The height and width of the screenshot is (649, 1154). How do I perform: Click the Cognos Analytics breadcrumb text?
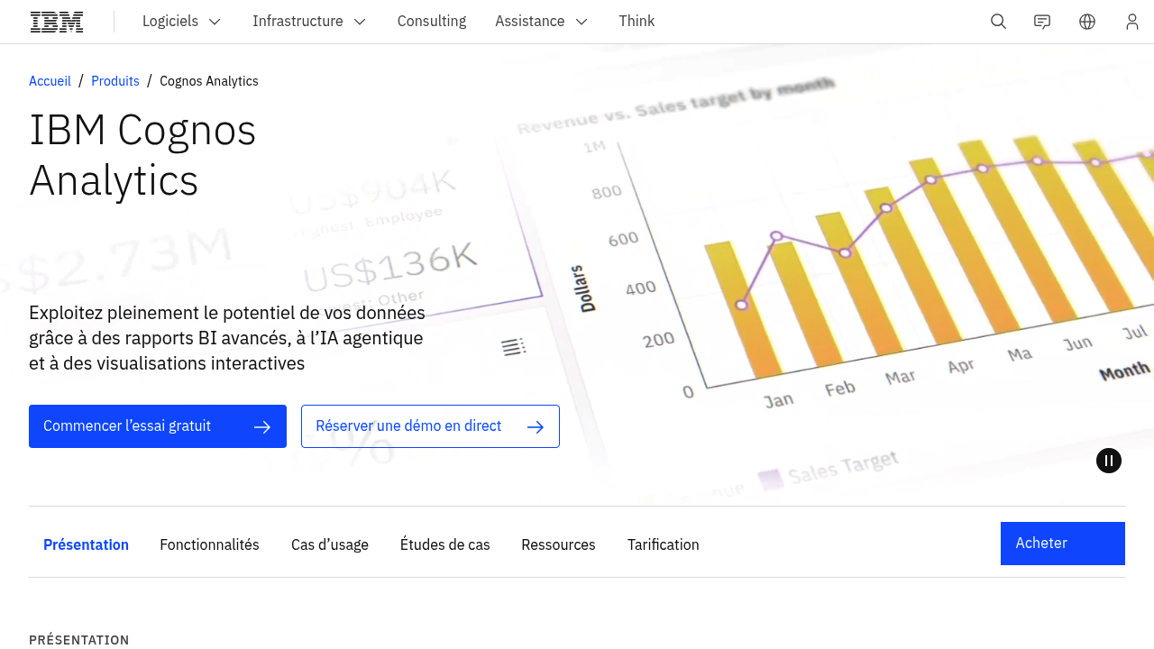point(209,81)
